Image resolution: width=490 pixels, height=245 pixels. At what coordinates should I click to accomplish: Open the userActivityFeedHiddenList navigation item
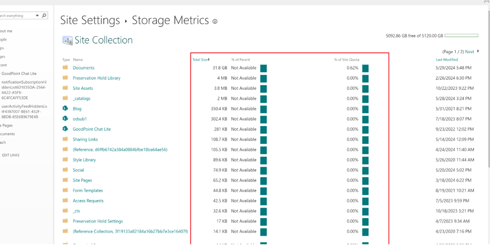[x=24, y=112]
